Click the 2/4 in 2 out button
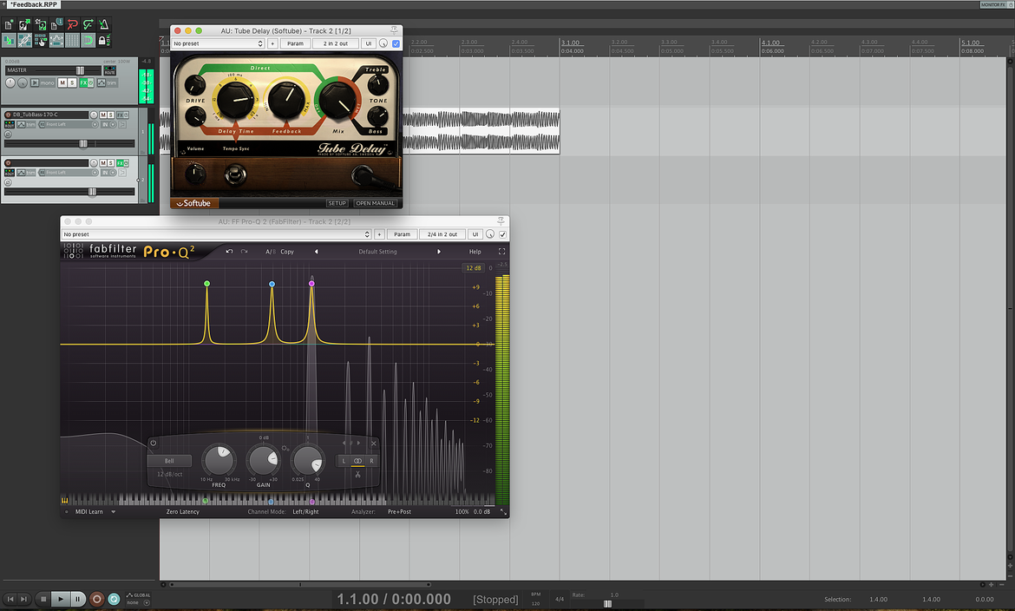This screenshot has height=611, width=1015. coord(442,234)
